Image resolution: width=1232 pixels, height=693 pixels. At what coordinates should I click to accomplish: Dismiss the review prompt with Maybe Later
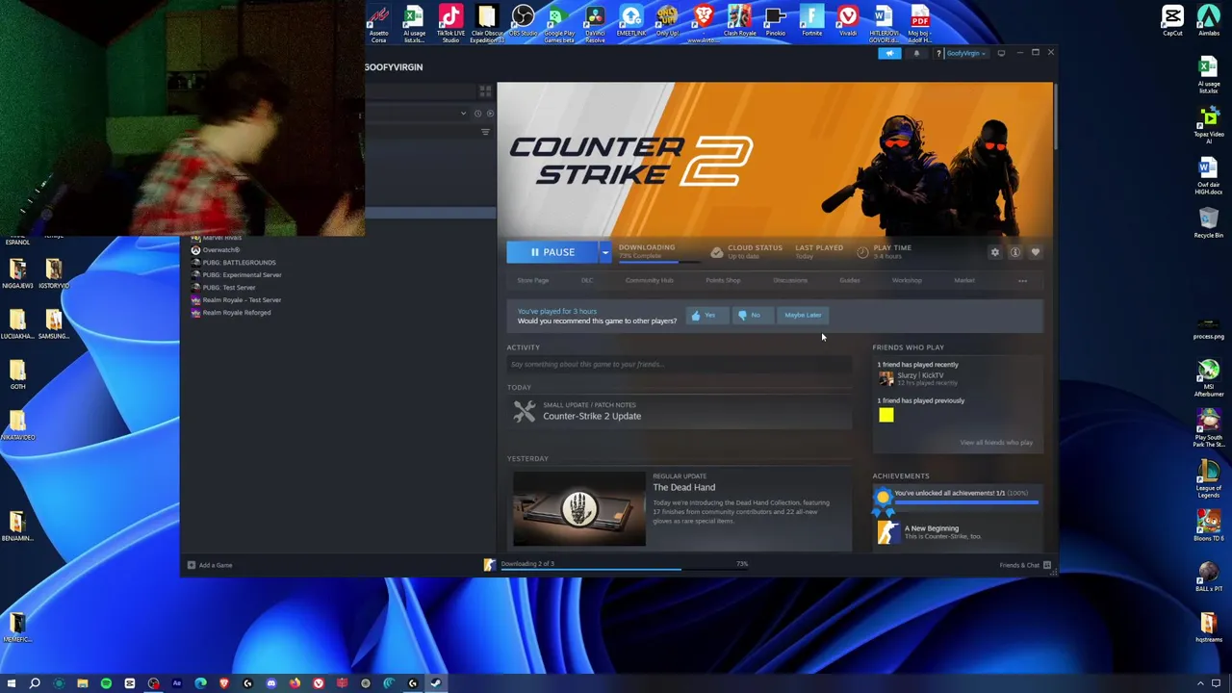[x=803, y=315]
